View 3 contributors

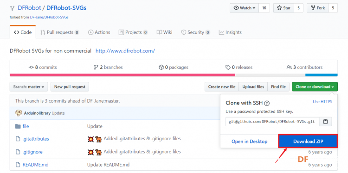(304, 67)
